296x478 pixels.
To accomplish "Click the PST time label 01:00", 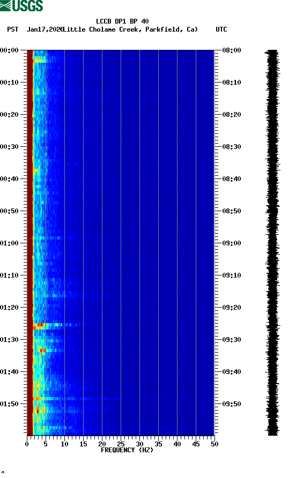I will (x=9, y=243).
